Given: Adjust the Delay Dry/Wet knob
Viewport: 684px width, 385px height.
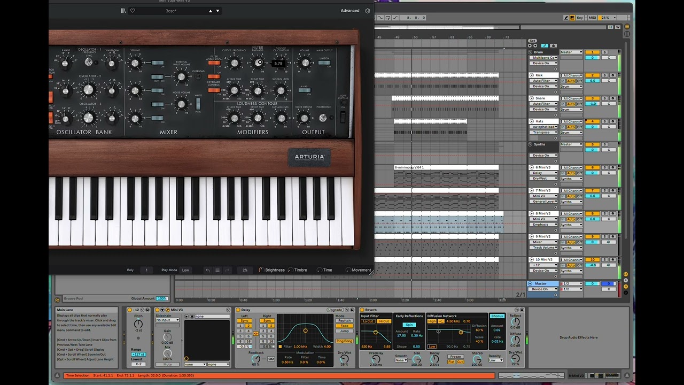Looking at the screenshot, I should 344,358.
